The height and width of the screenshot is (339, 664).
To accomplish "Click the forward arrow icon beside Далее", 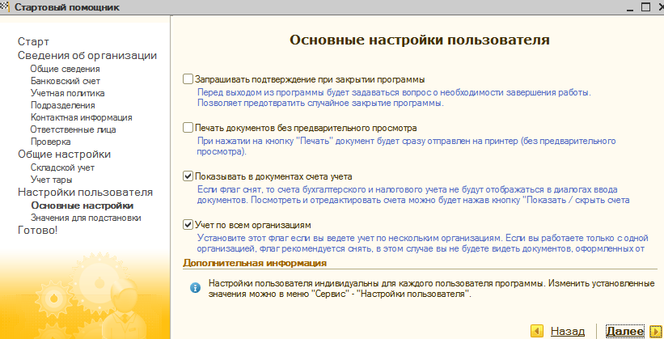I will point(655,331).
